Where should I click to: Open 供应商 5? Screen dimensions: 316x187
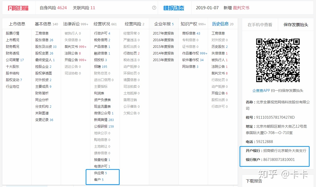100,173
